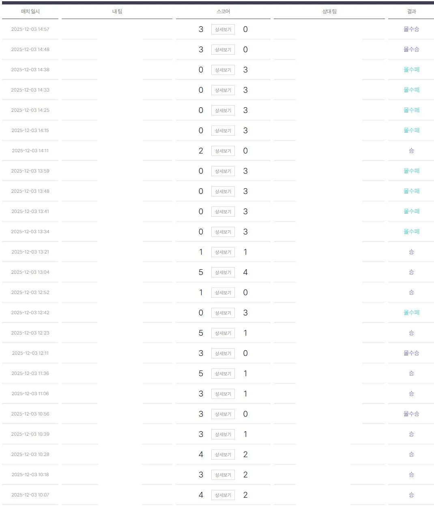Select the 2025-12-03 13:59 match date
The width and height of the screenshot is (434, 509).
30,171
